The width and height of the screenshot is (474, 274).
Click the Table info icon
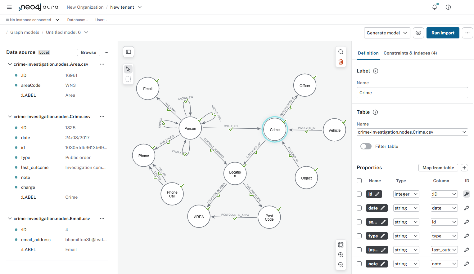tap(375, 112)
